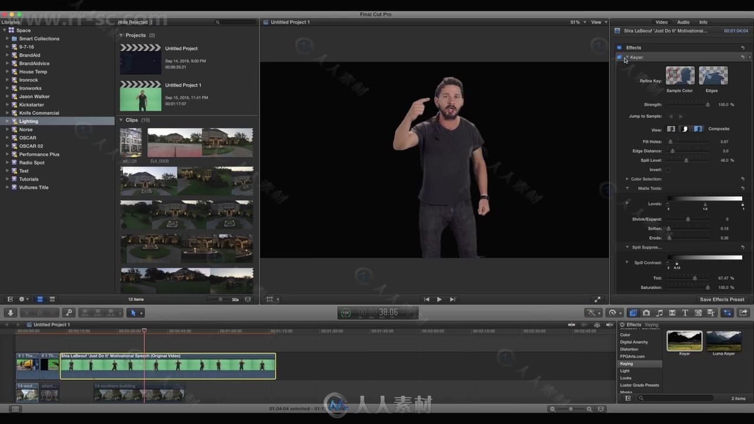Adjust the Strength slider handle
The image size is (754, 424).
[x=707, y=105]
